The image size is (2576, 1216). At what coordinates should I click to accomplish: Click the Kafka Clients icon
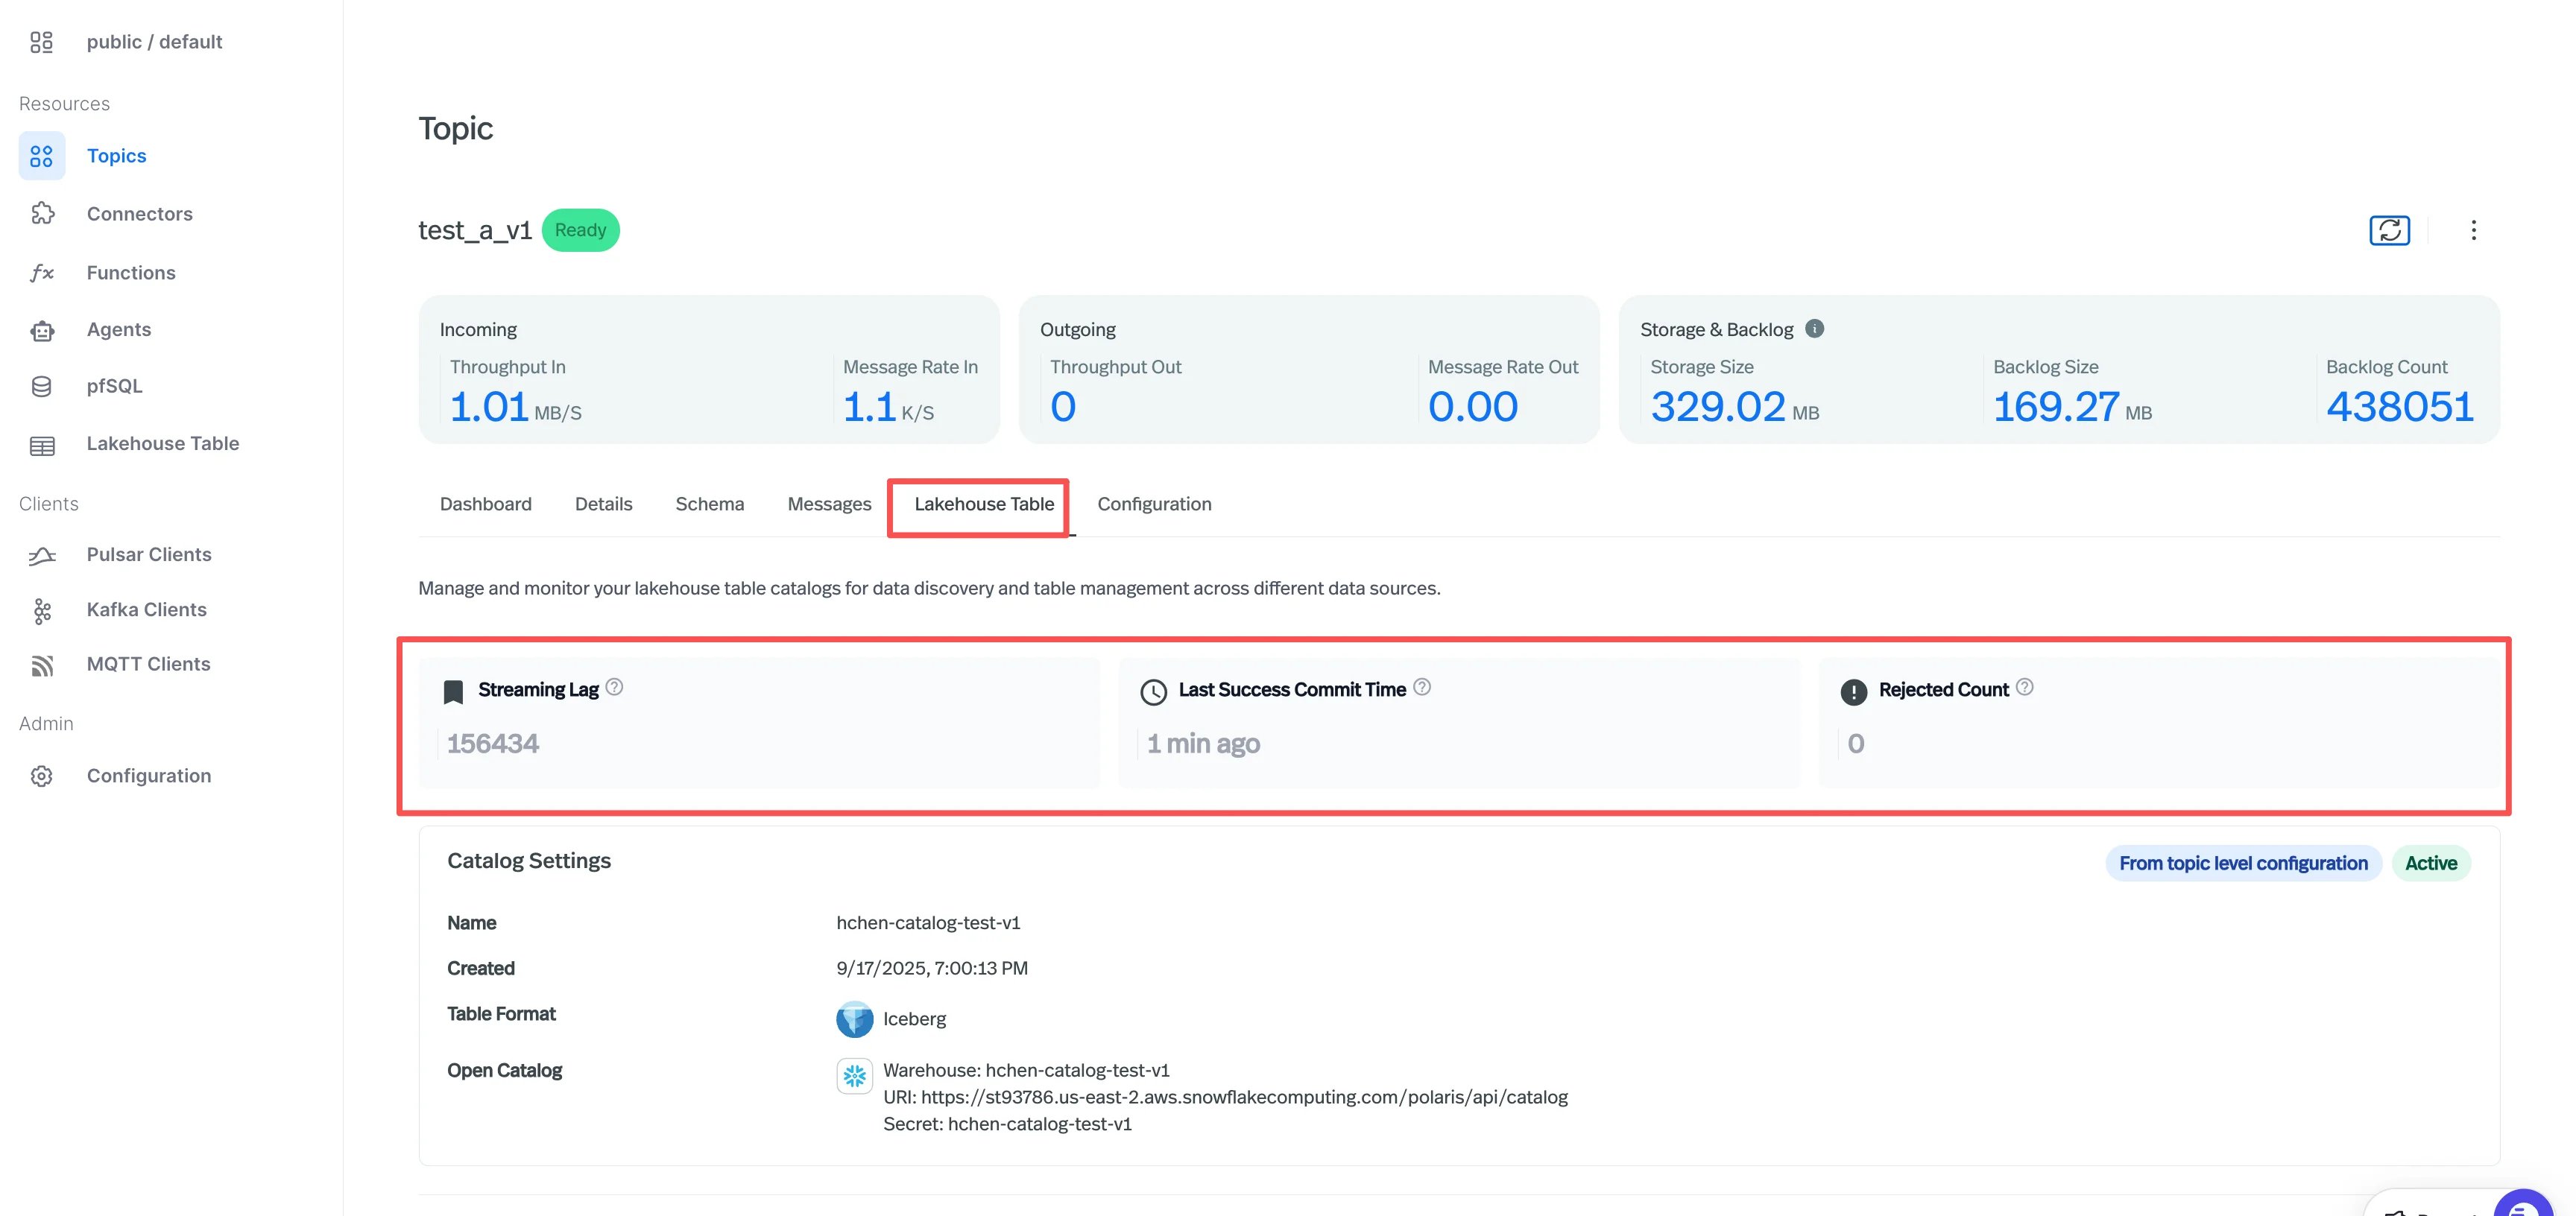(x=41, y=611)
